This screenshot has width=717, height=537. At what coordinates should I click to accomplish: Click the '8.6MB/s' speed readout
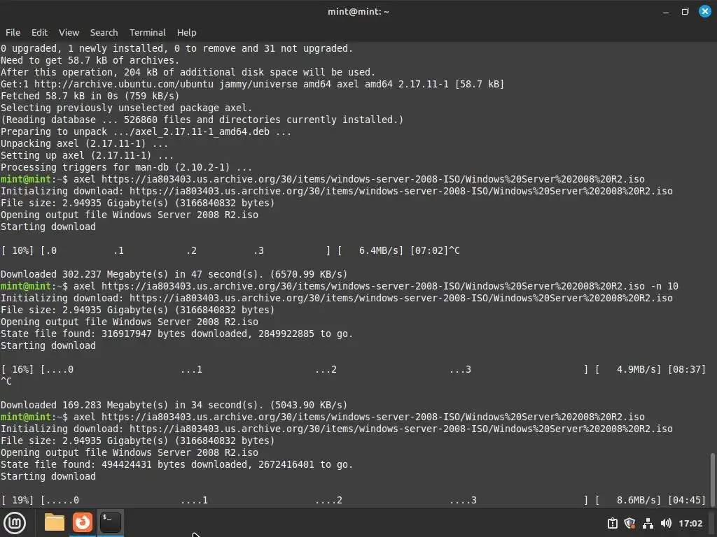636,500
